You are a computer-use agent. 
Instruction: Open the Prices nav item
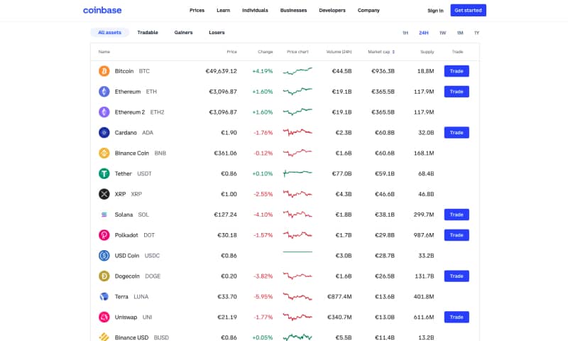197,10
